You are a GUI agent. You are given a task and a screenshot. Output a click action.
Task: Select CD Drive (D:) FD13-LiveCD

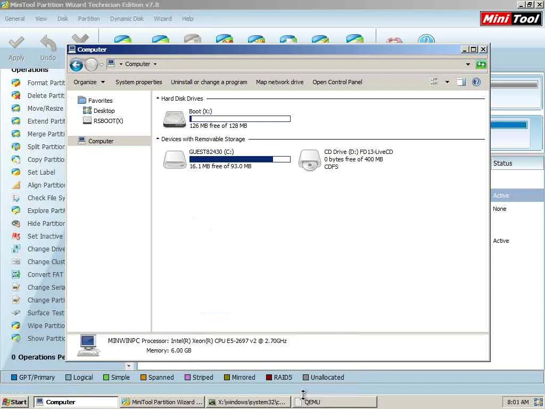pyautogui.click(x=346, y=159)
